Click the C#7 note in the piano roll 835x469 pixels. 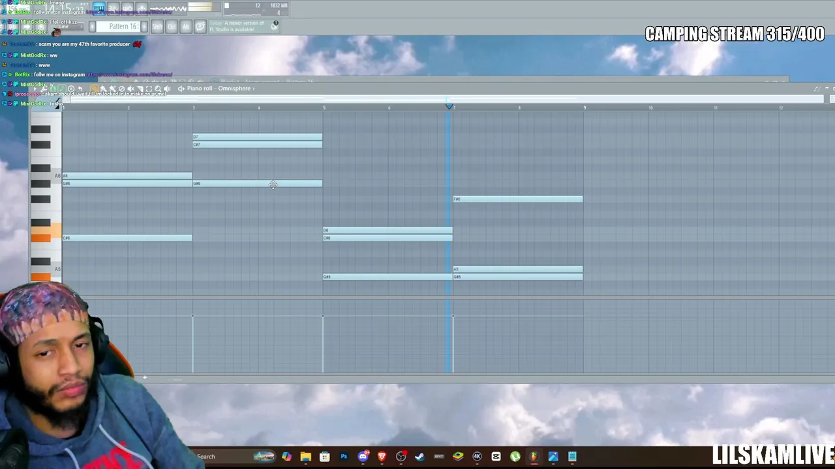pyautogui.click(x=258, y=145)
